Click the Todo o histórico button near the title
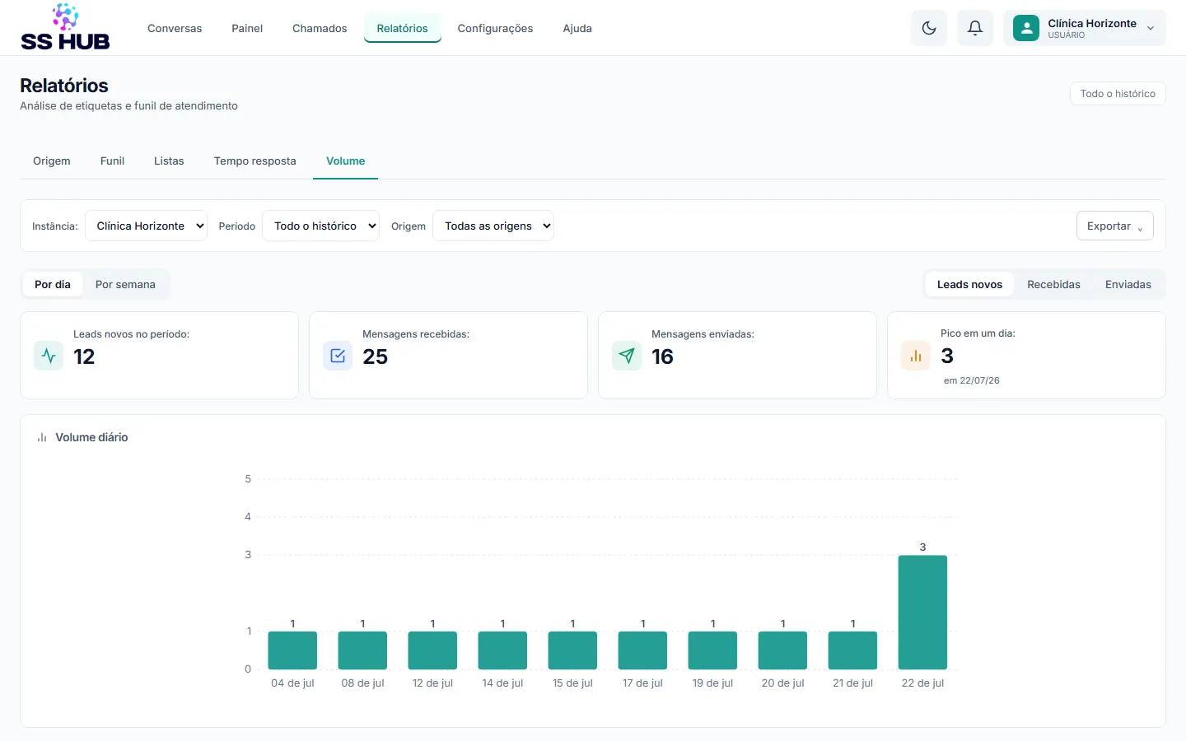 1118,94
